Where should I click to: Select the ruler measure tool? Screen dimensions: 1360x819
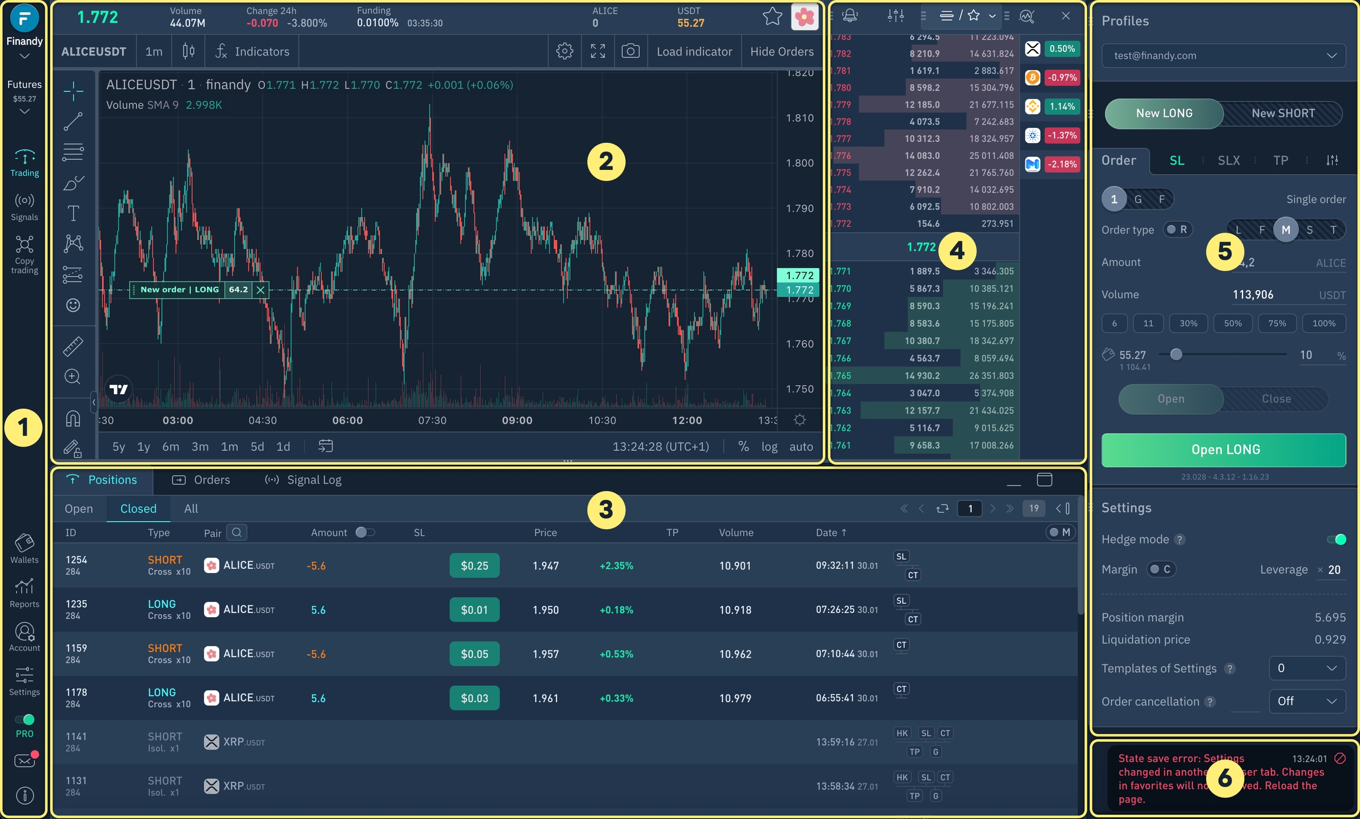click(x=73, y=346)
